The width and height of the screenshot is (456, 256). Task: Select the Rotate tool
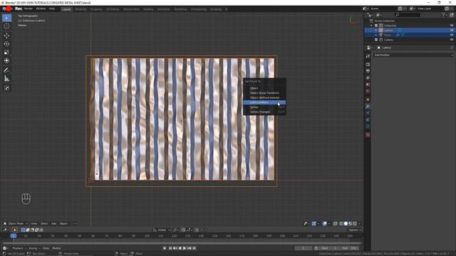(6, 44)
